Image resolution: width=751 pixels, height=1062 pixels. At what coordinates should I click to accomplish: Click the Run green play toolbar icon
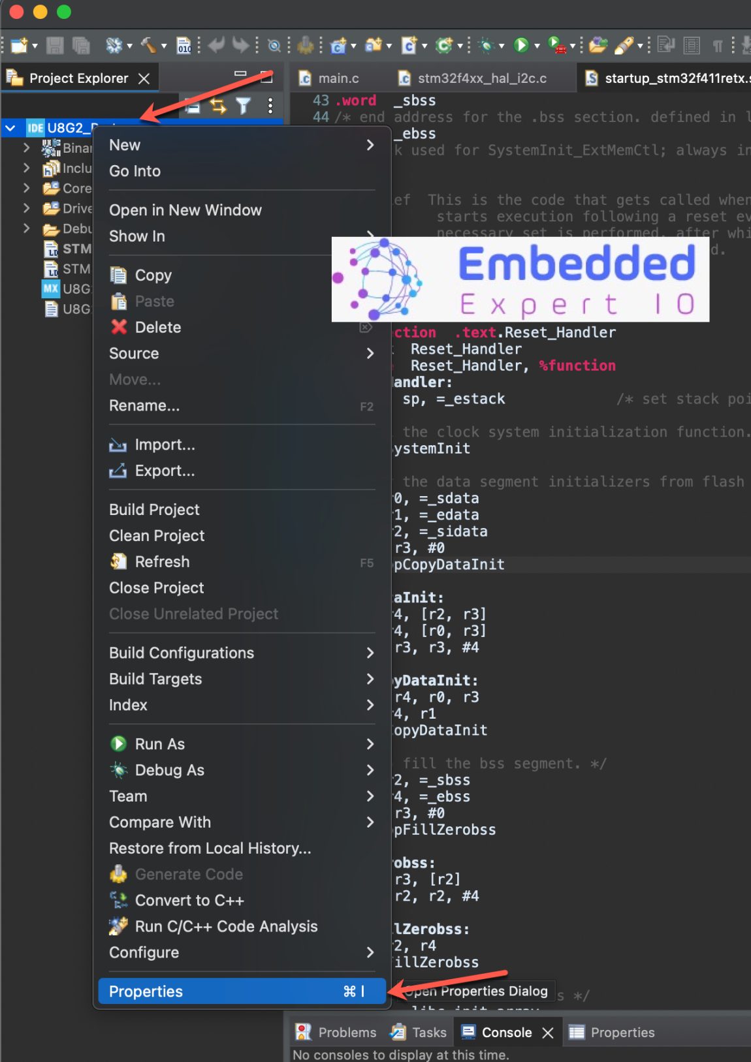(520, 46)
